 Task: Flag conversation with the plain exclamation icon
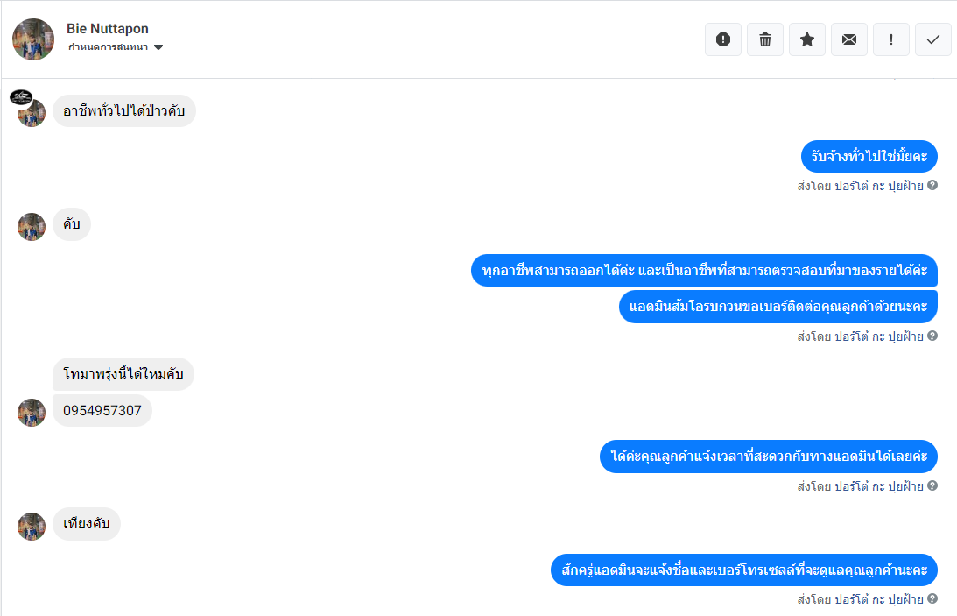tap(891, 39)
